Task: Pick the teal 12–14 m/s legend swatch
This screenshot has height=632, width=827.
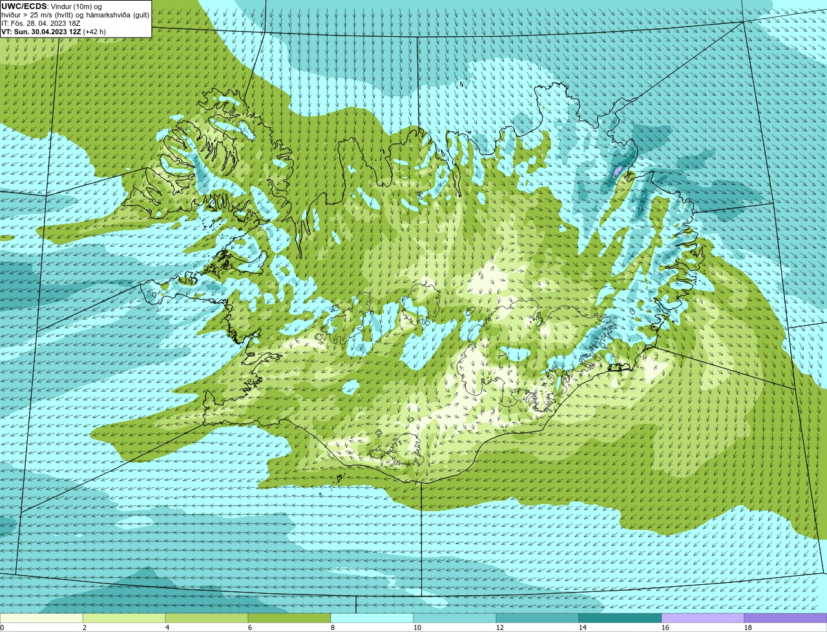Action: (x=538, y=618)
